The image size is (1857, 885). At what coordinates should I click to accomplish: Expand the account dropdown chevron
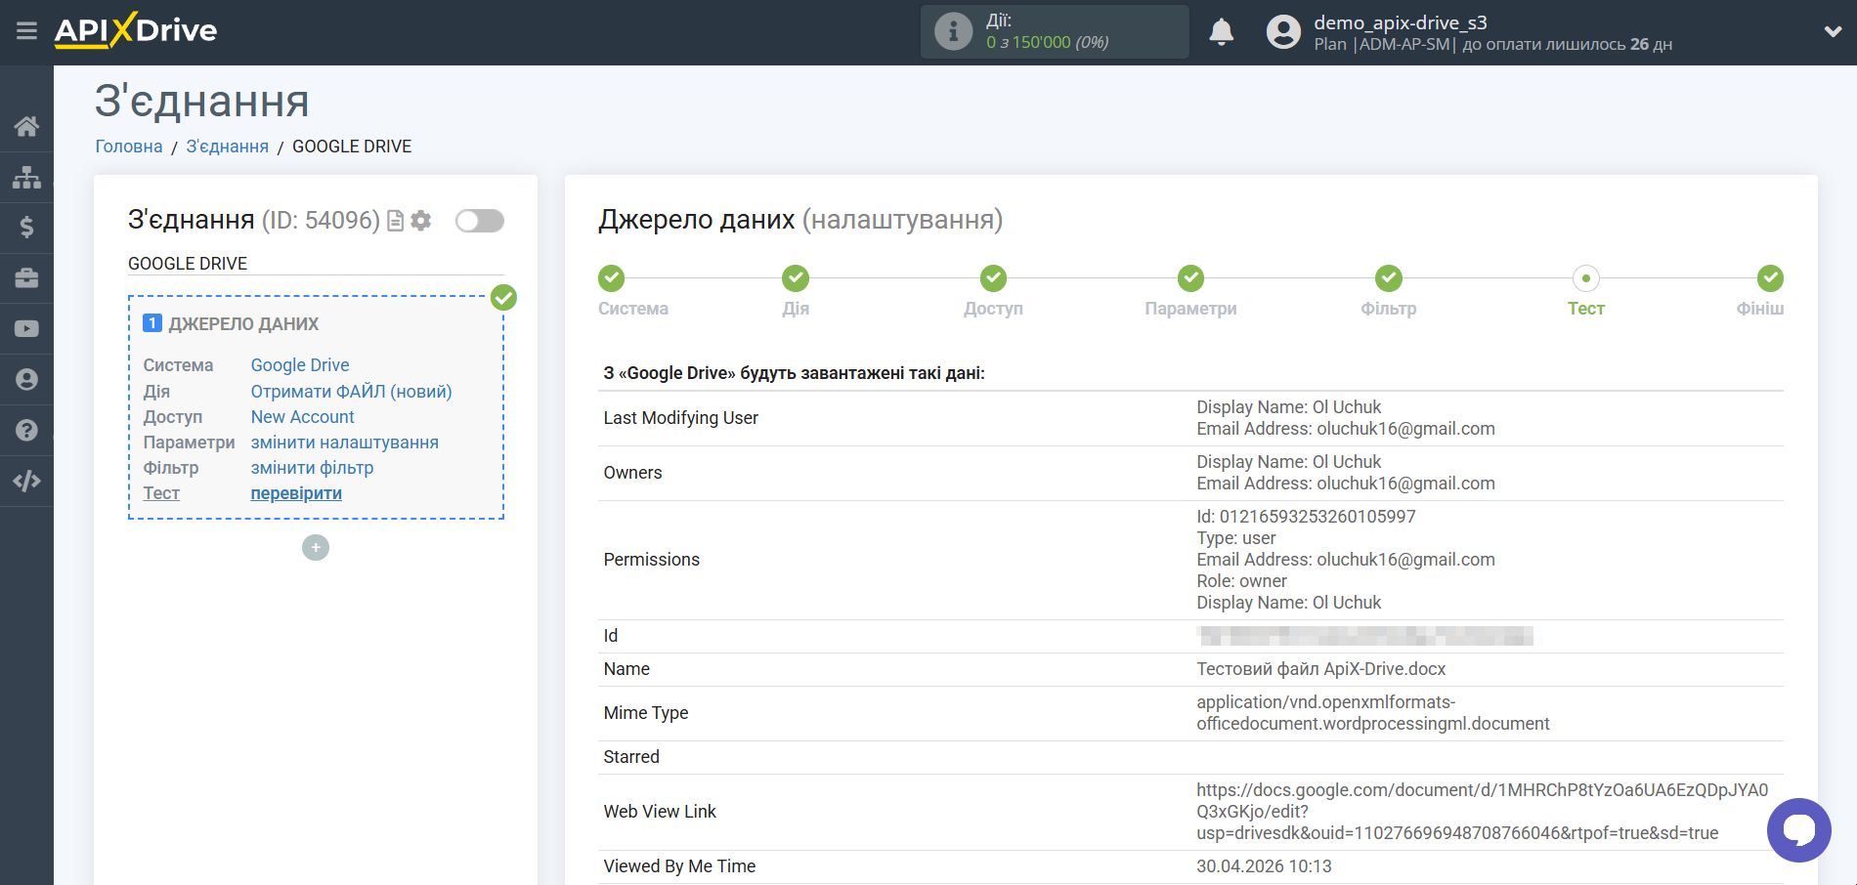pos(1833,31)
